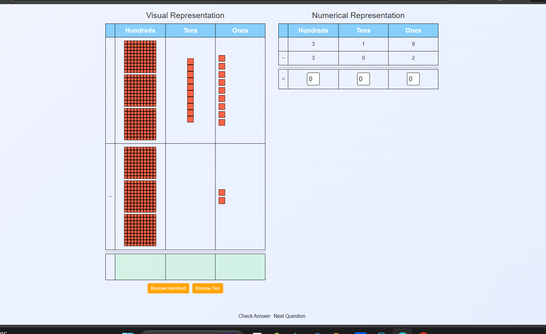Click the first hundred block in top row
The width and height of the screenshot is (546, 334).
[x=140, y=57]
